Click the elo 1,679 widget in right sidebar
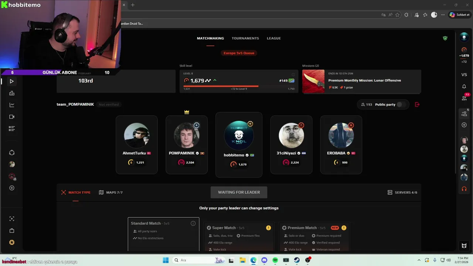The width and height of the screenshot is (473, 266). (x=464, y=55)
